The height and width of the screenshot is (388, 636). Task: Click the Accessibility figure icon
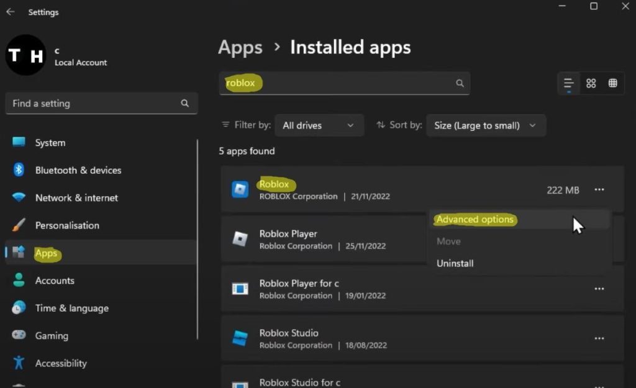19,363
